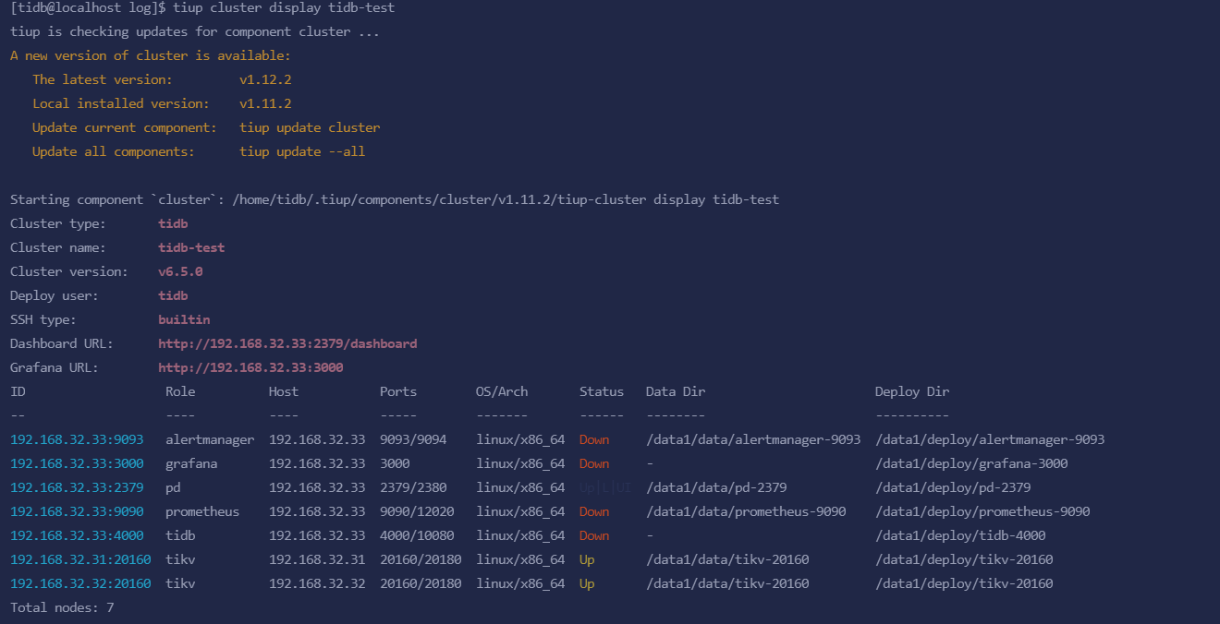This screenshot has width=1220, height=624.
Task: Click the 'tiup update cluster' command text
Action: pyautogui.click(x=310, y=127)
